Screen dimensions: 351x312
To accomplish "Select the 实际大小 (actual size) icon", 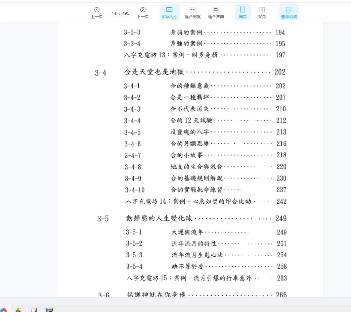I will (169, 10).
